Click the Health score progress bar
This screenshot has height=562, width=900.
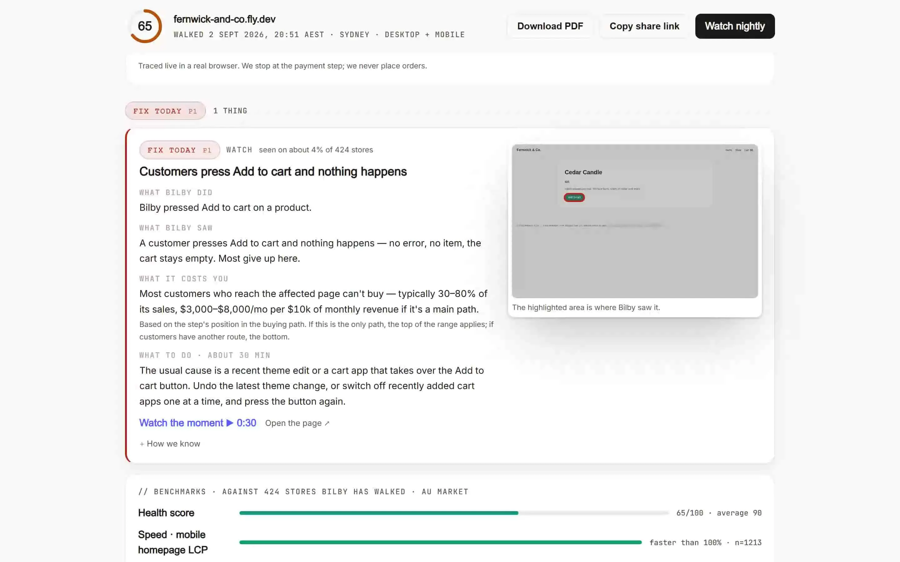click(x=454, y=513)
